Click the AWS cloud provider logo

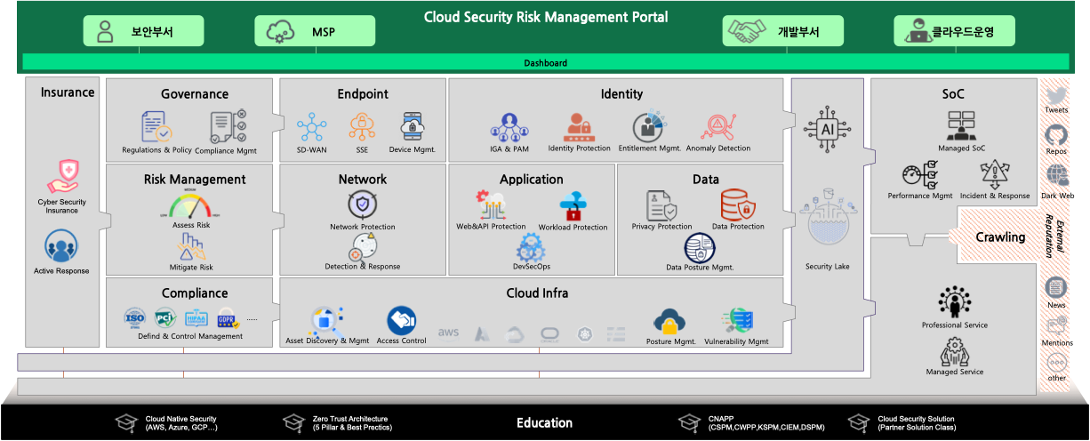(x=448, y=333)
